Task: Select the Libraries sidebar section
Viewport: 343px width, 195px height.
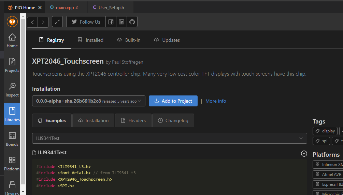Action: click(12, 114)
